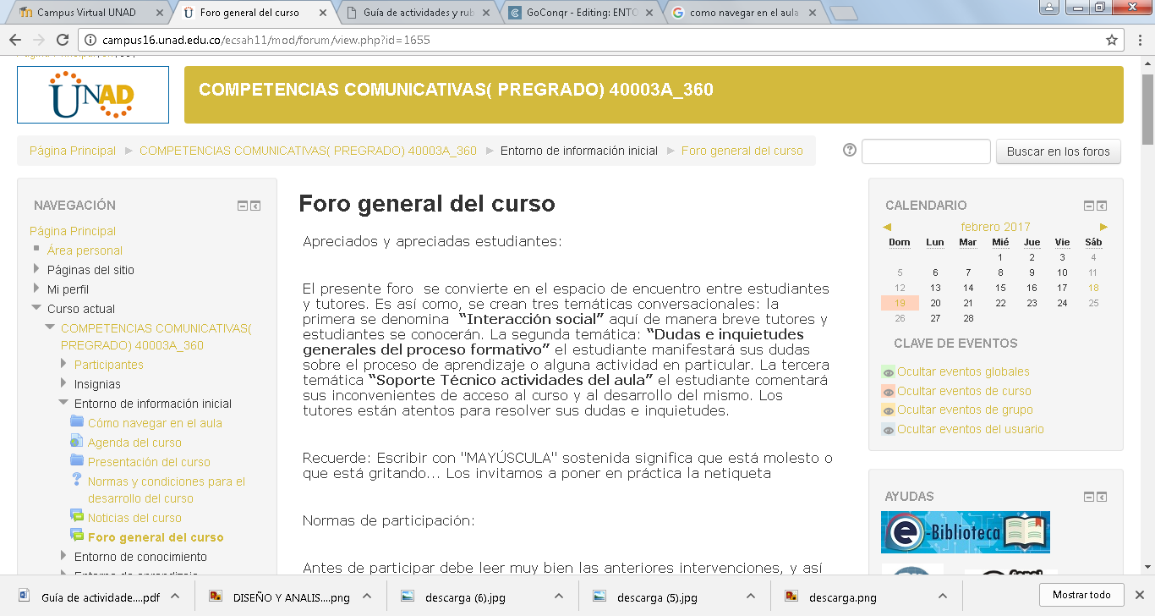This screenshot has height=616, width=1155.
Task: Click Mostrar todo downloads button
Action: click(x=1081, y=595)
